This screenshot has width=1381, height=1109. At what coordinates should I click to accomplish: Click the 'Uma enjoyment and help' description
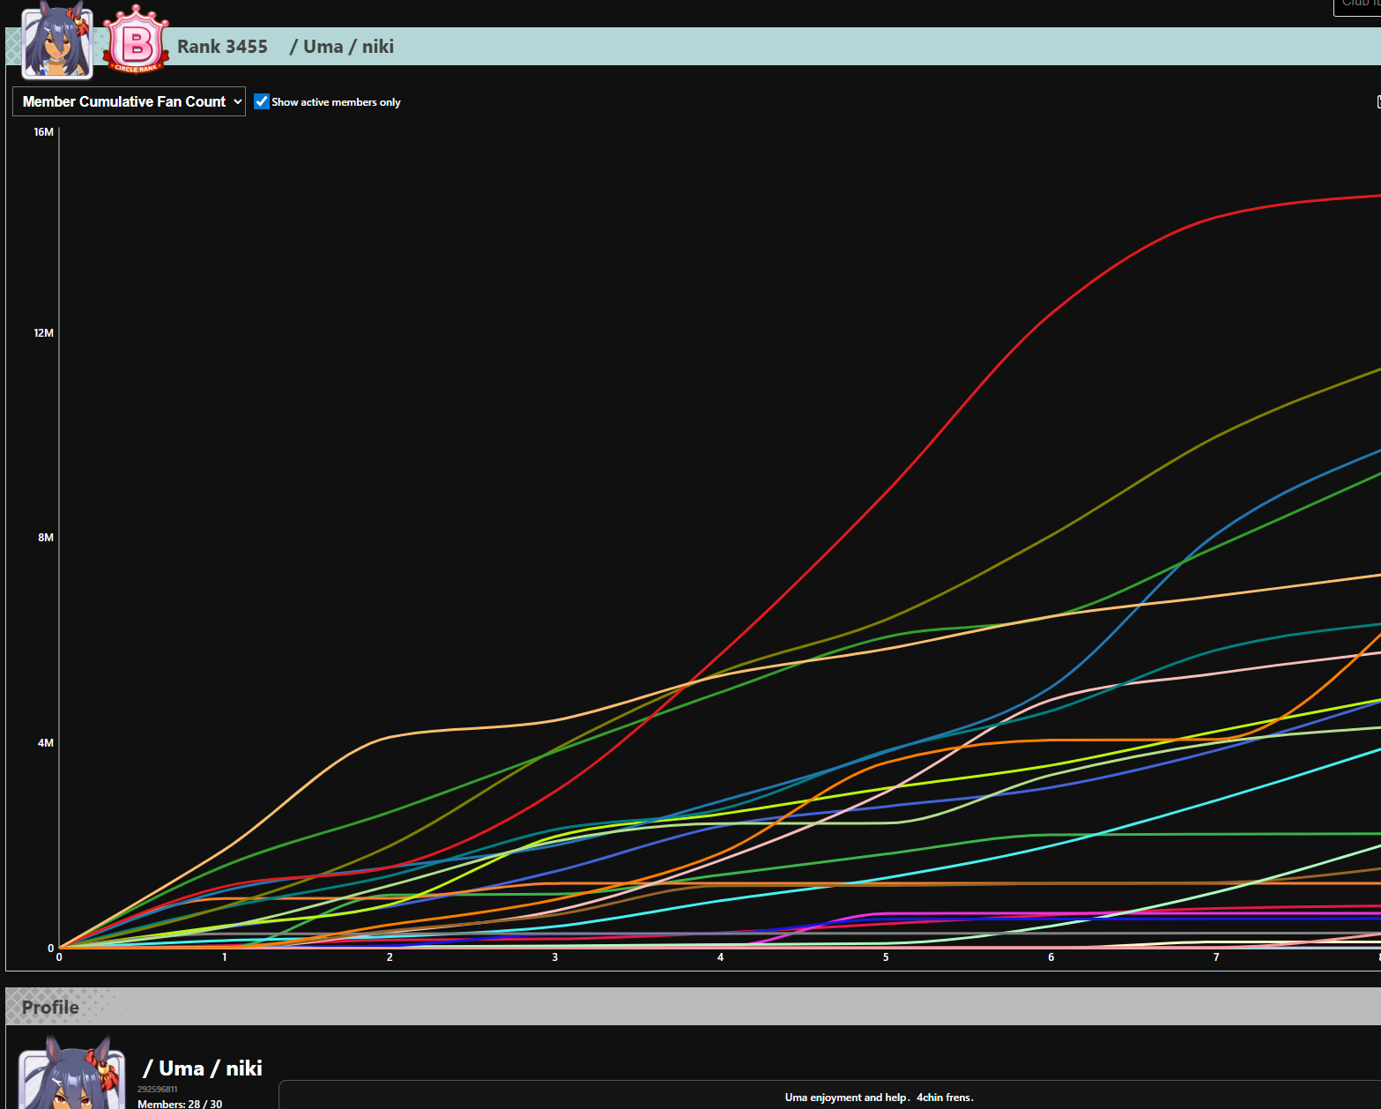click(880, 1098)
